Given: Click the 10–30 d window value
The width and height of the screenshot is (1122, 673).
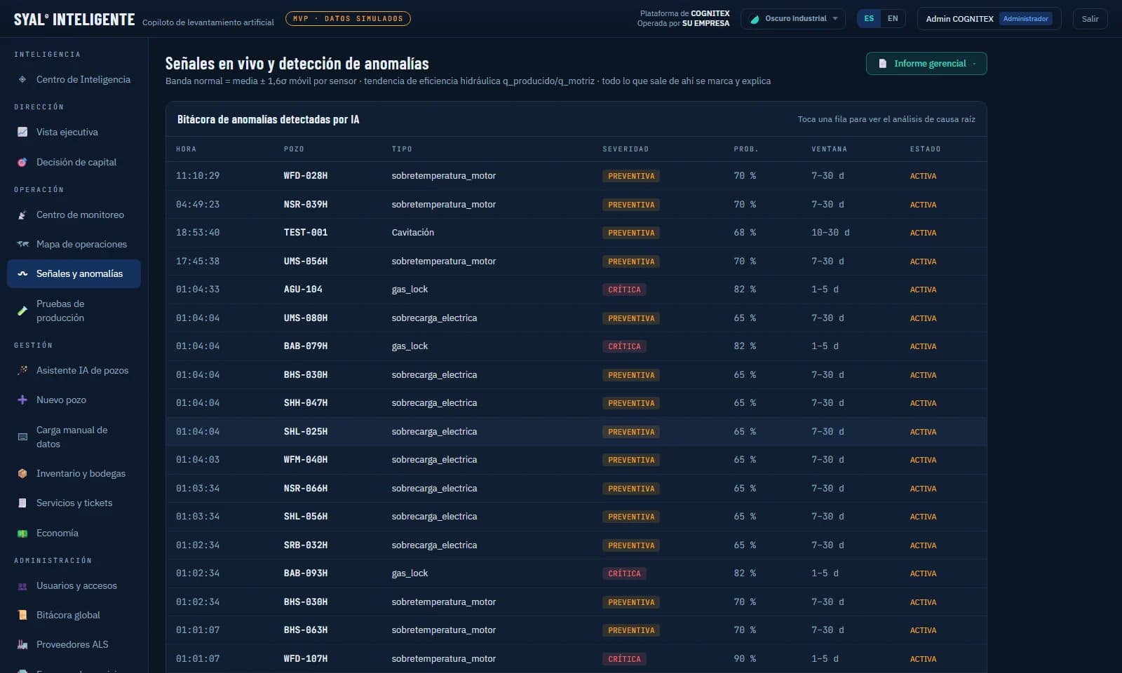Looking at the screenshot, I should pos(830,232).
